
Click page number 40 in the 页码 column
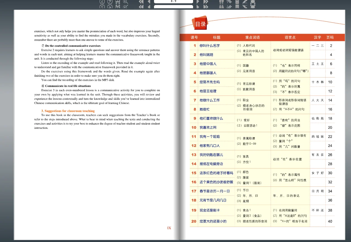[330, 221]
